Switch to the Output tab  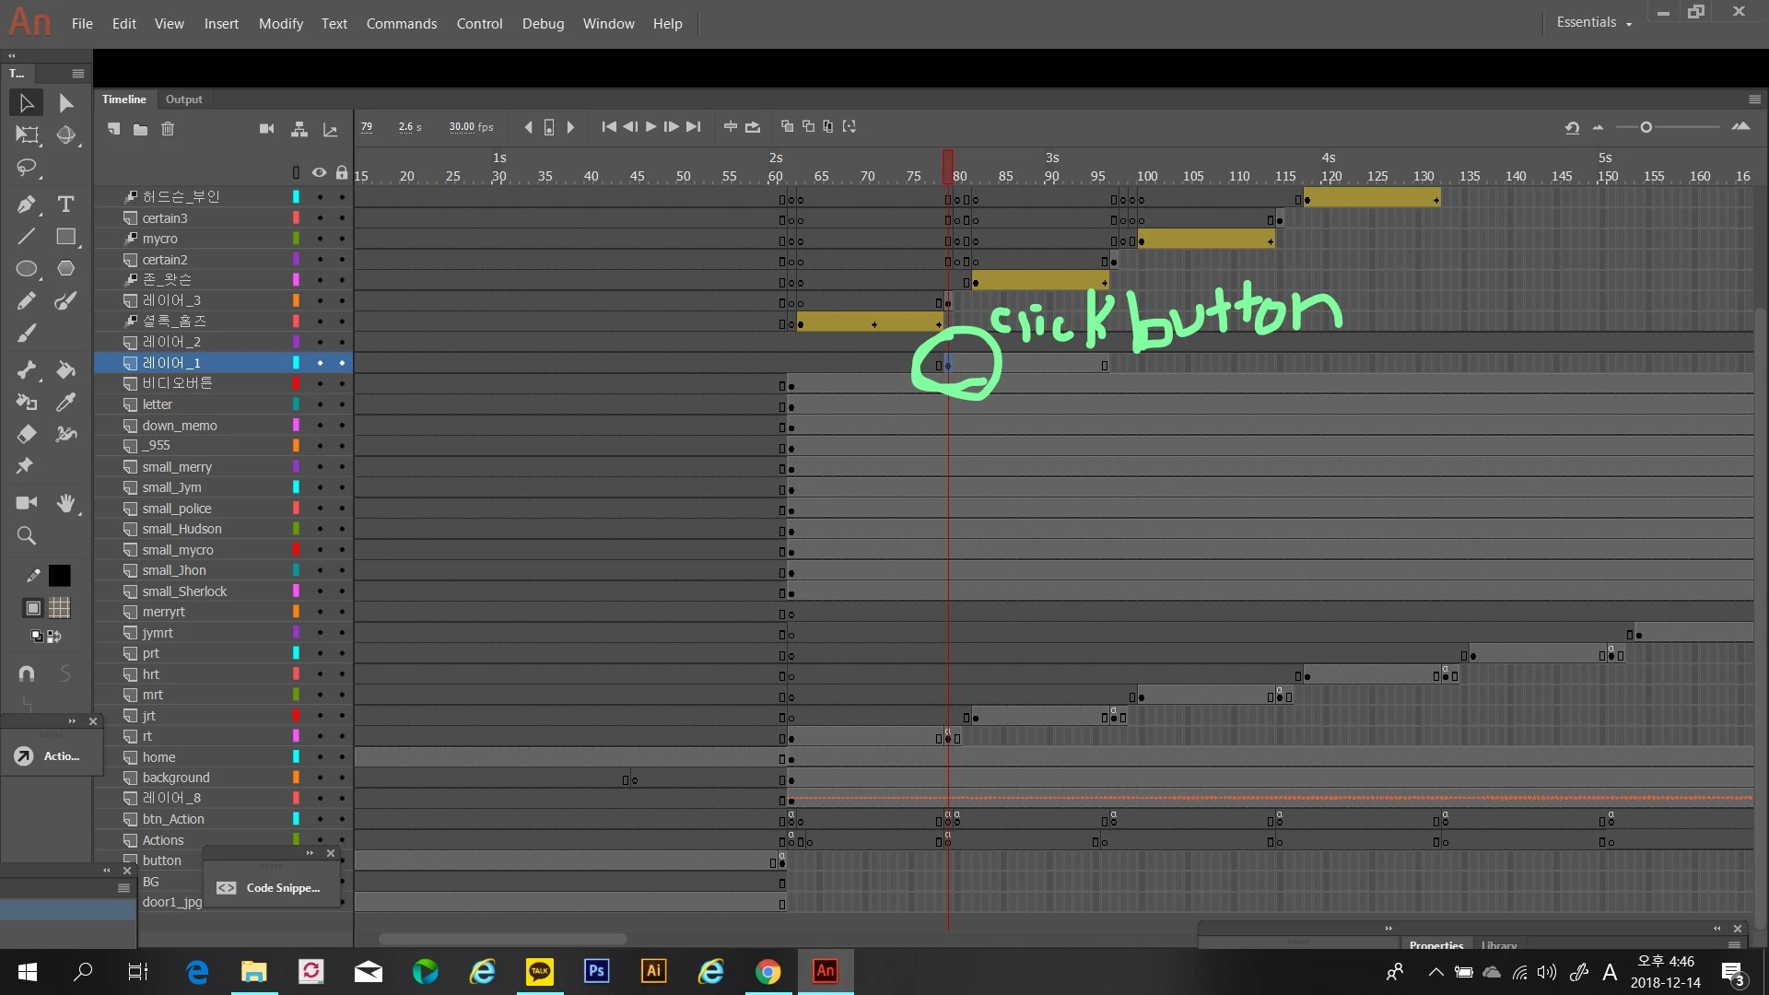(x=183, y=99)
